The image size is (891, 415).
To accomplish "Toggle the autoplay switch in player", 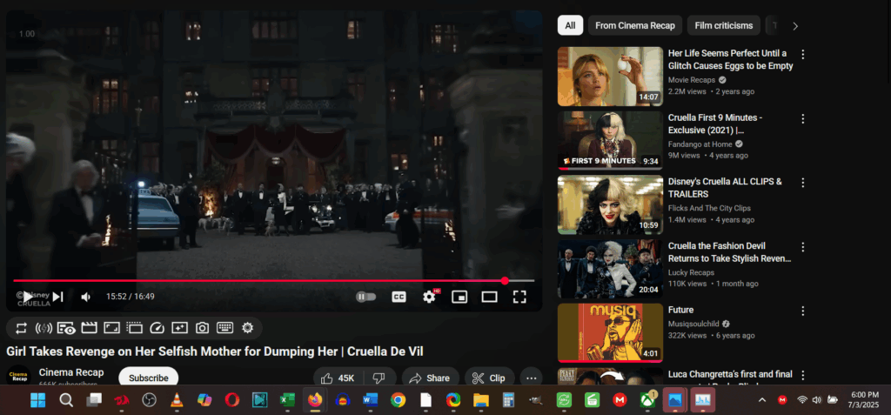I will 366,297.
